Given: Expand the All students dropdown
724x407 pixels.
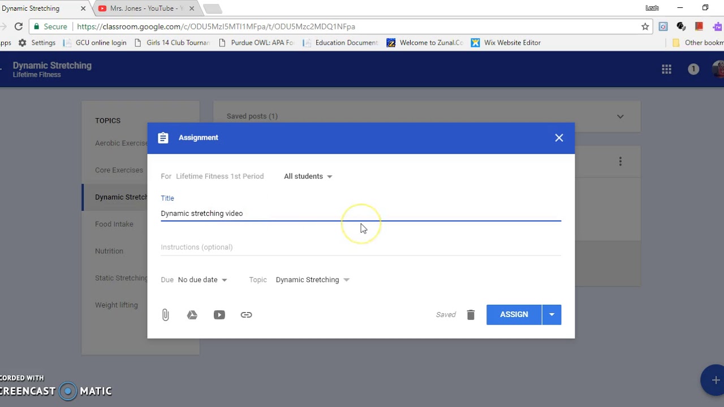Looking at the screenshot, I should click(x=308, y=176).
